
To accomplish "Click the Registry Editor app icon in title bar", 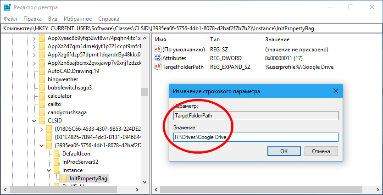I will (x=8, y=7).
